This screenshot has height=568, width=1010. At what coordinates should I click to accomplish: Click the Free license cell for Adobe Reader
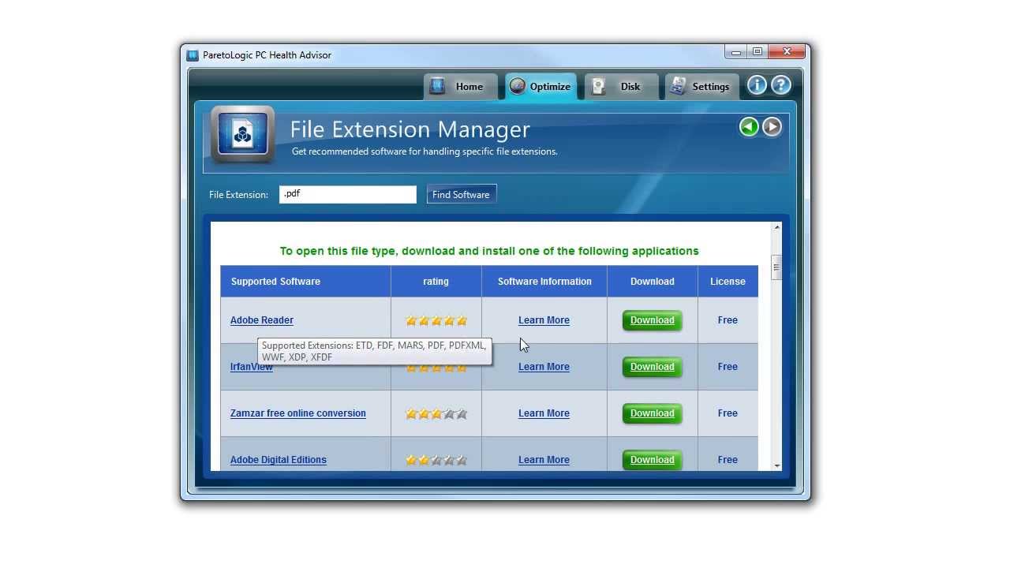(728, 320)
